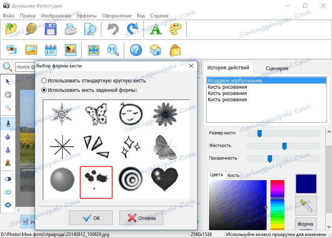Choose the gray sphere brush shape

pyautogui.click(x=62, y=179)
